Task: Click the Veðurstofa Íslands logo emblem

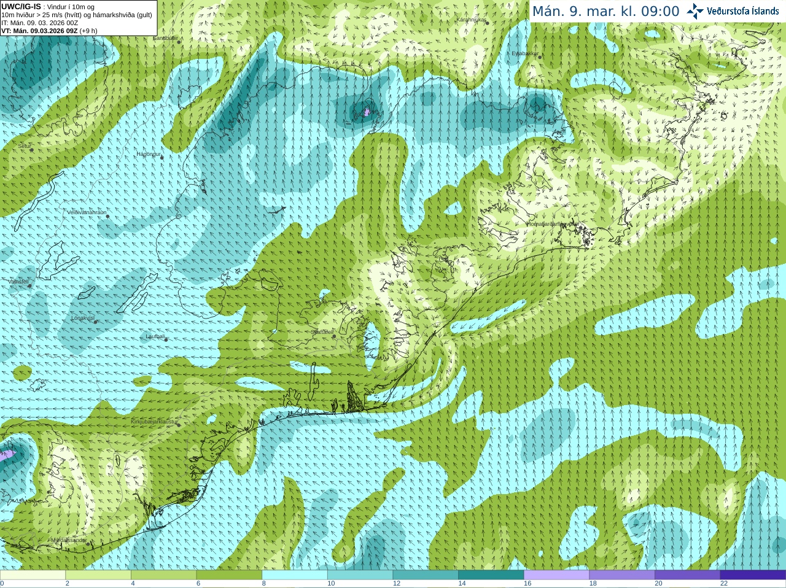Action: click(695, 11)
